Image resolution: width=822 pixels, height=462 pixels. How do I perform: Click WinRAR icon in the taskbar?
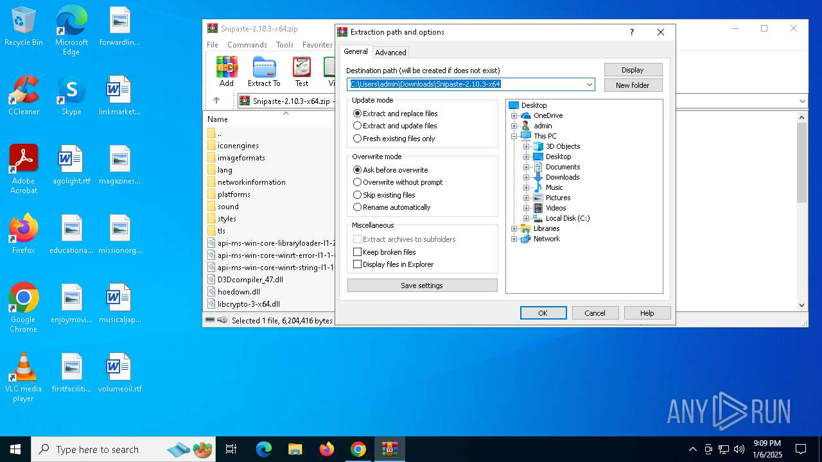(x=389, y=449)
